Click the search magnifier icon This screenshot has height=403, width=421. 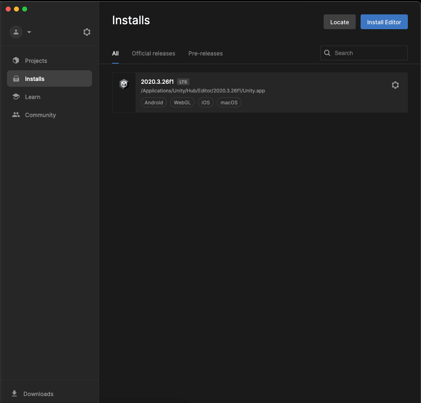coord(327,53)
